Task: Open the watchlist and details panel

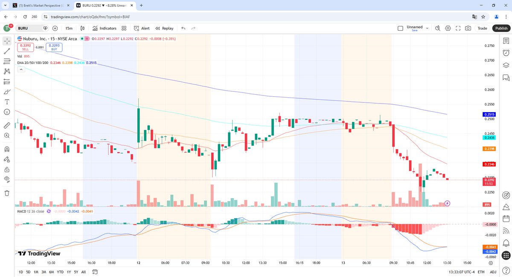Action: pyautogui.click(x=506, y=41)
